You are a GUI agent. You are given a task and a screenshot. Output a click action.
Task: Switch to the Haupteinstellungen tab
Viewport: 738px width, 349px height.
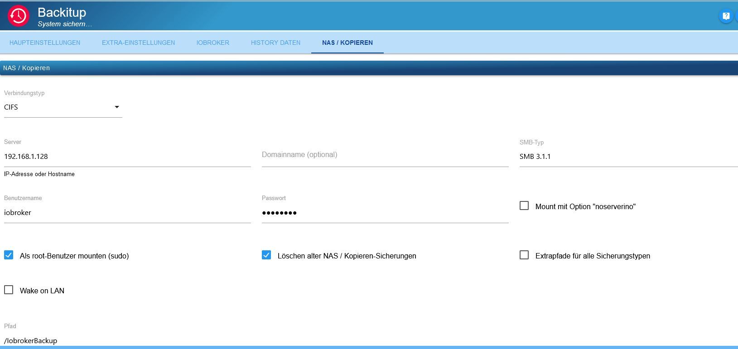45,43
